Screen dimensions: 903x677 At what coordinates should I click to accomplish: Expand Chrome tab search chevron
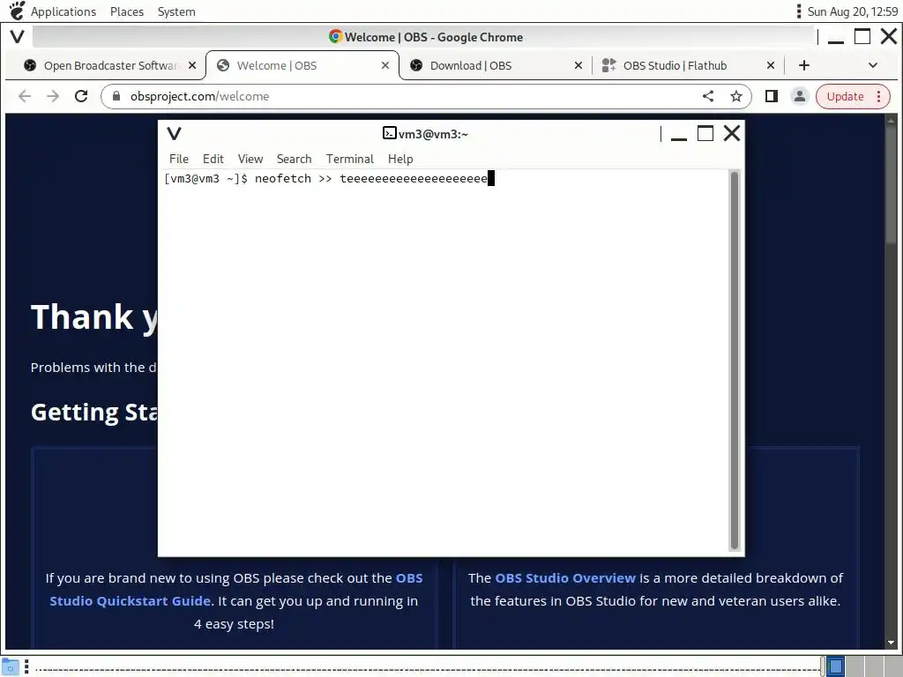coord(873,65)
